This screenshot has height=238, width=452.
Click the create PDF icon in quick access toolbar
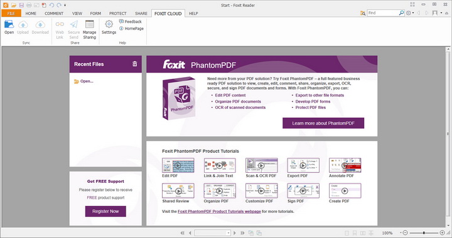click(44, 5)
